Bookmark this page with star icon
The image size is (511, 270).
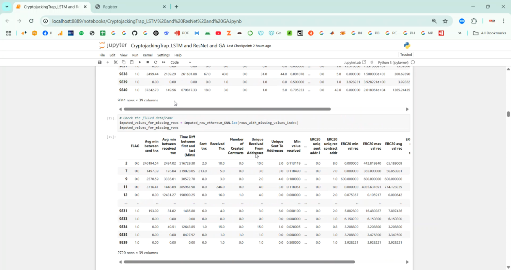(445, 21)
